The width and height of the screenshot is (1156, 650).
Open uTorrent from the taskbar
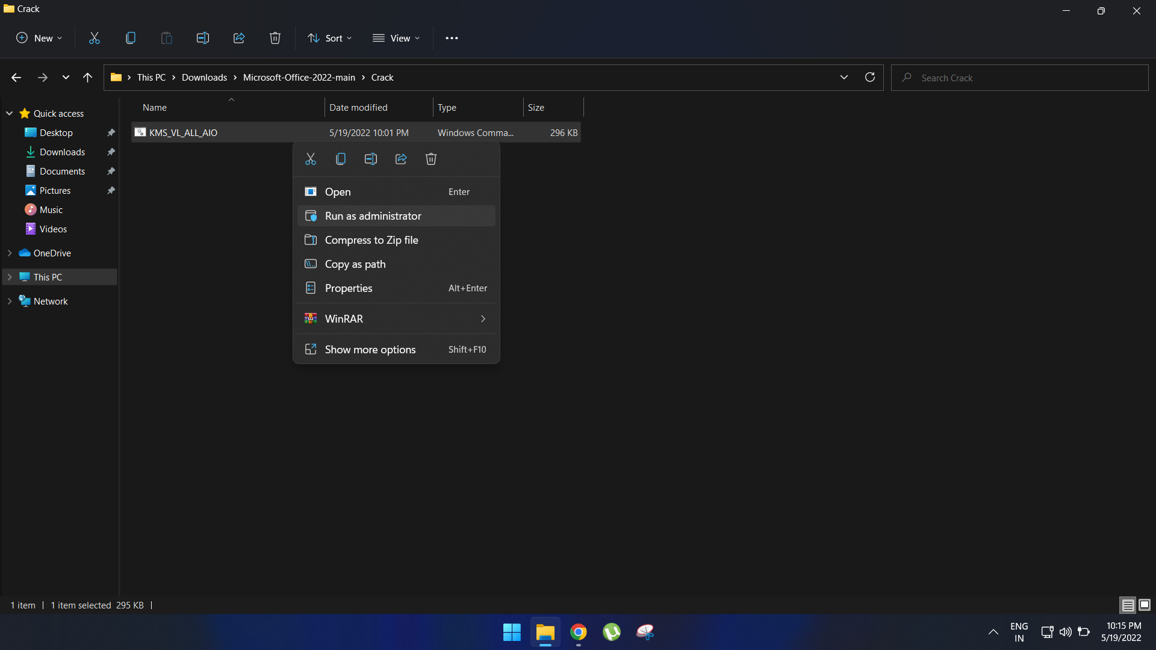[x=612, y=632]
